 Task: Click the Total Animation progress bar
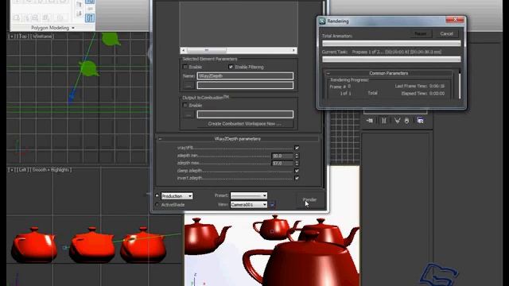pos(391,43)
